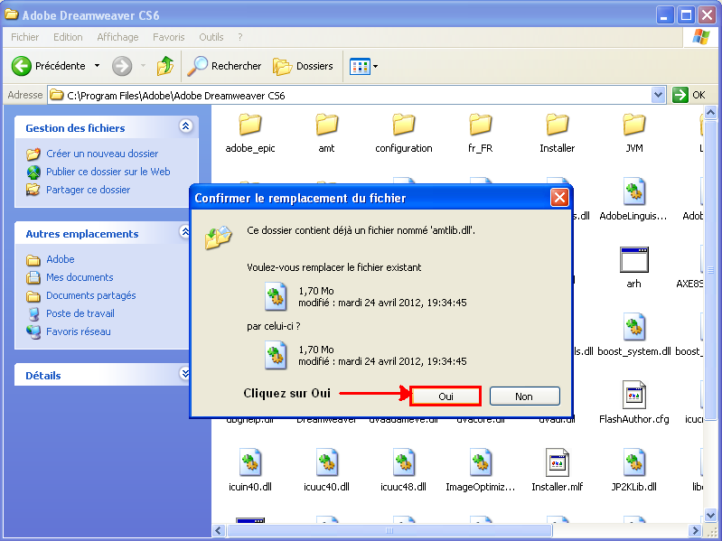Select the ImageOptimiz... file
Image resolution: width=722 pixels, height=541 pixels.
480,471
